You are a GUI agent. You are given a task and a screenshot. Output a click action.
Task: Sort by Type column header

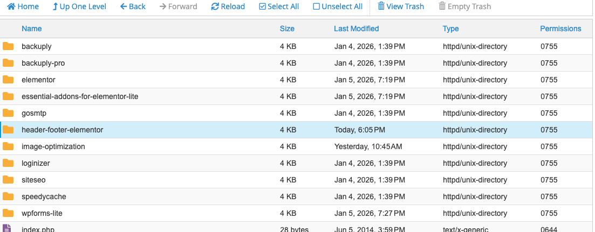[450, 29]
